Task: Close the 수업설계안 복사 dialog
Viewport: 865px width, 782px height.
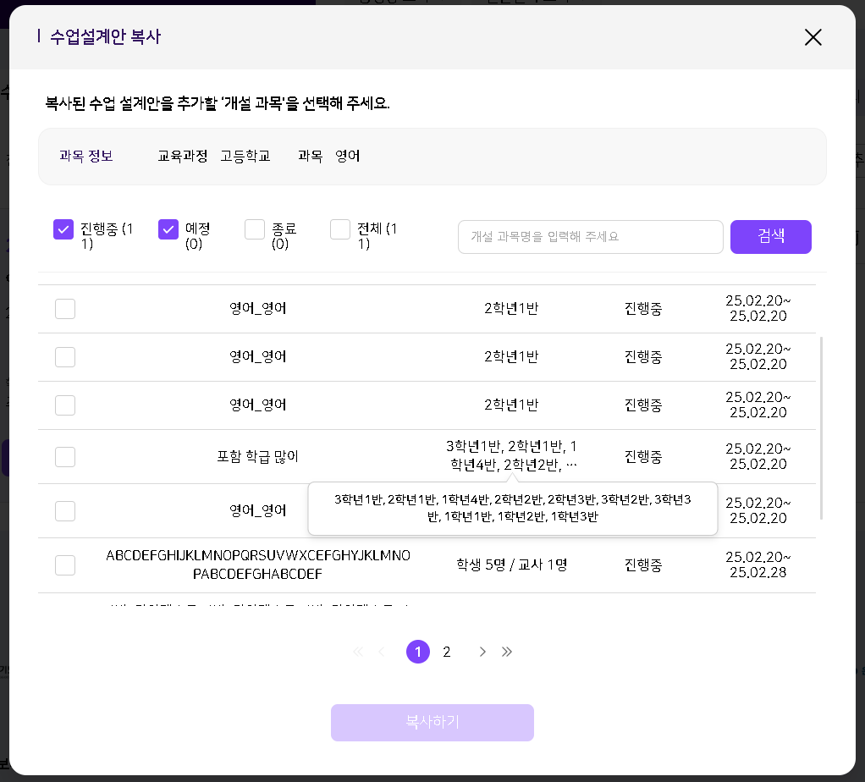Action: 813,37
